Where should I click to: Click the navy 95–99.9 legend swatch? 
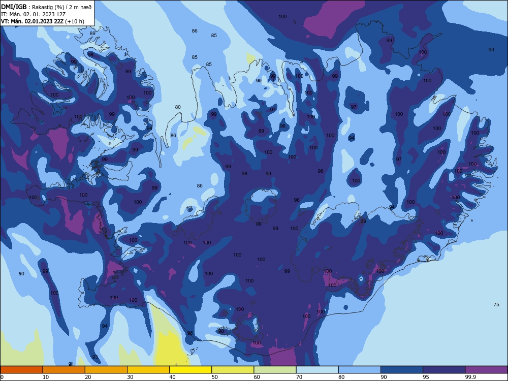tap(444, 370)
